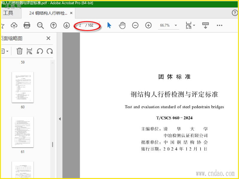Viewport: 239px width, 179px height.
Task: Close the page thumbnails panel
Action: [x=48, y=38]
